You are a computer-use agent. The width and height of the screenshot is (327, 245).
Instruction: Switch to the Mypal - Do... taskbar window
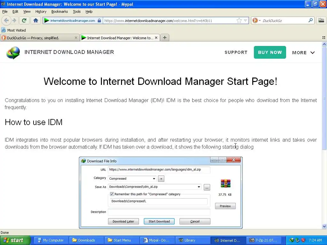pyautogui.click(x=157, y=240)
